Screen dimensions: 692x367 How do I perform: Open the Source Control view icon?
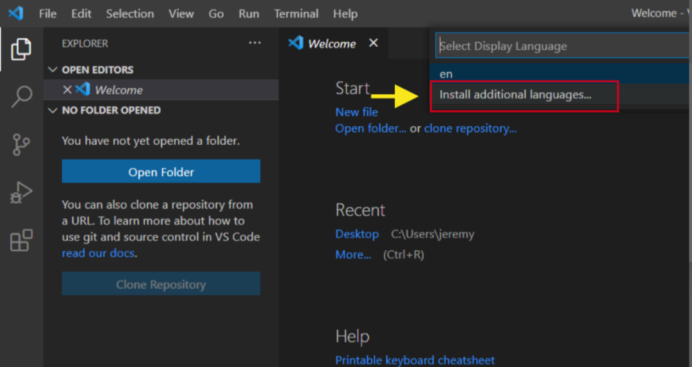(x=21, y=145)
